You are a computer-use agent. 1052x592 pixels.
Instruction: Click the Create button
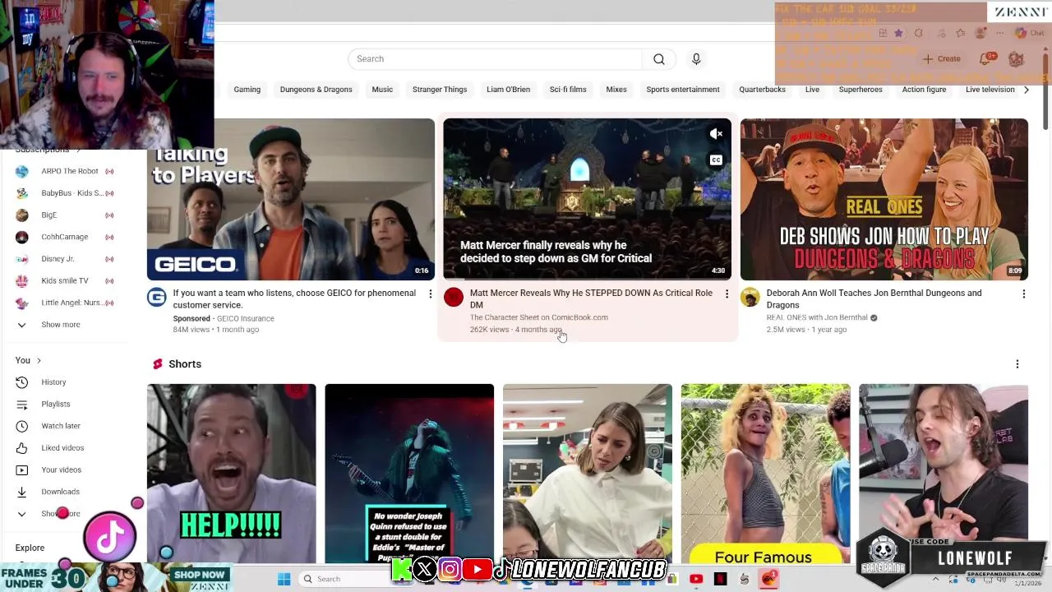coord(942,59)
